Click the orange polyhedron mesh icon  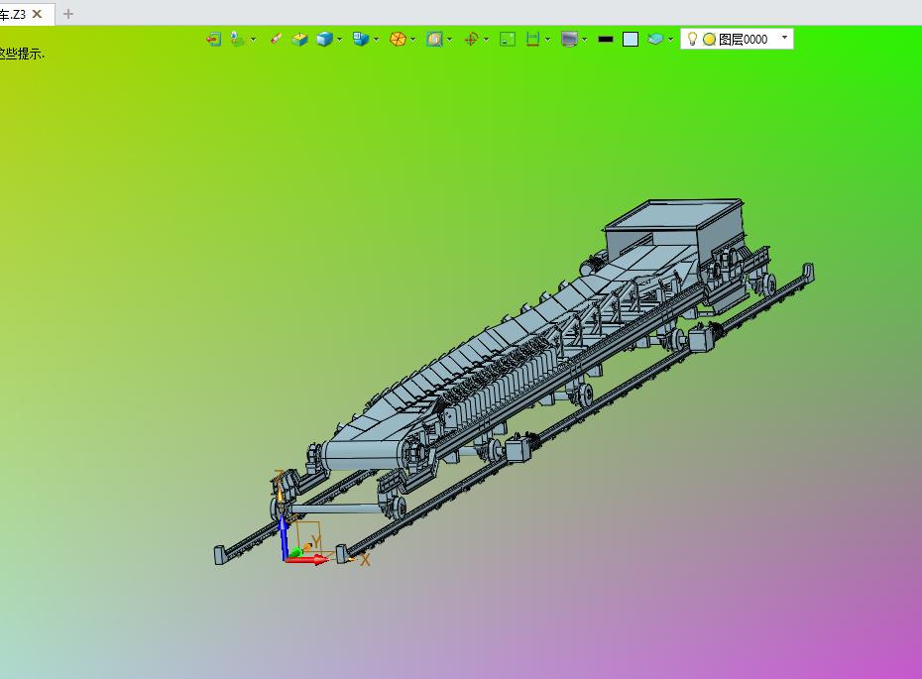(x=399, y=39)
